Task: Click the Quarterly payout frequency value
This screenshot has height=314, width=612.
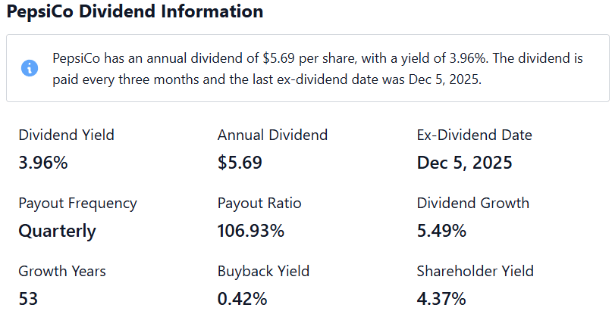Action: tap(57, 232)
